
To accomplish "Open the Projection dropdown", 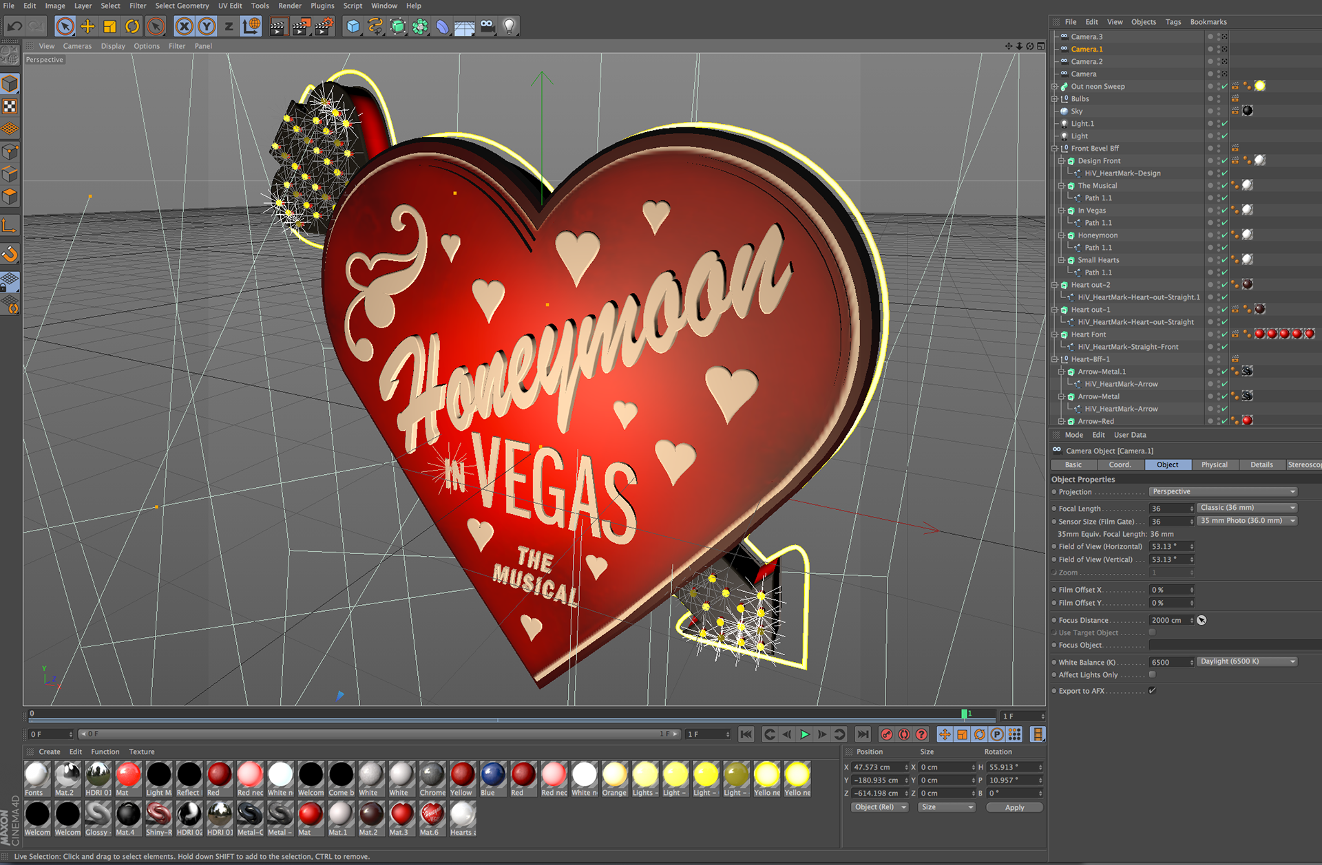I will tap(1223, 491).
